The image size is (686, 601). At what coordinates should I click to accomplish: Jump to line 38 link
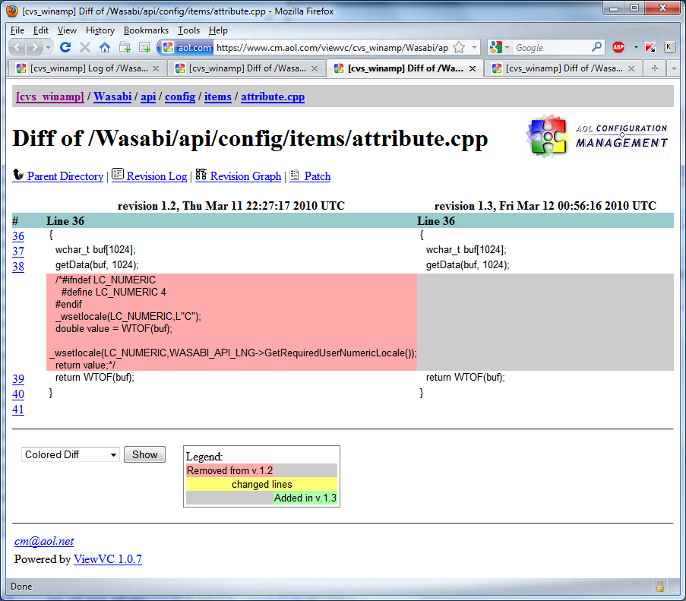[x=18, y=267]
